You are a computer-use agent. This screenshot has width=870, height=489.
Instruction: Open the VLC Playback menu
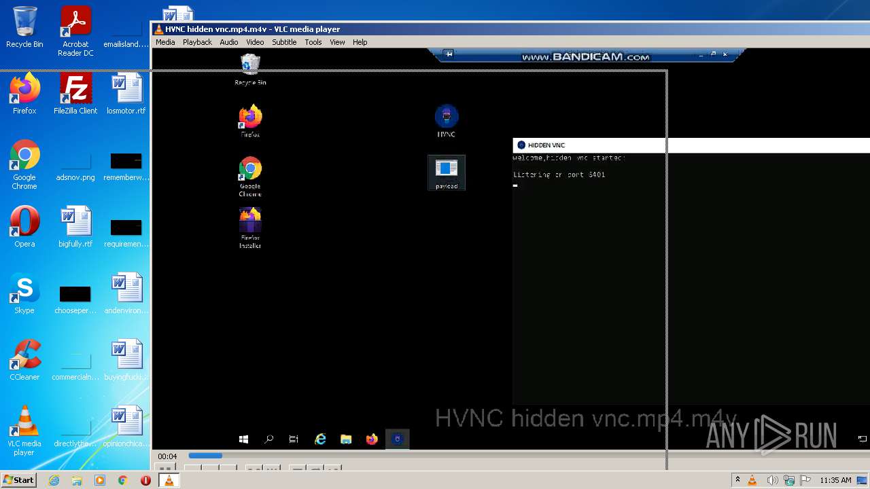point(197,42)
